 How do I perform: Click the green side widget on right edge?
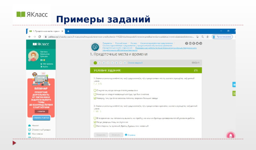click(234, 93)
